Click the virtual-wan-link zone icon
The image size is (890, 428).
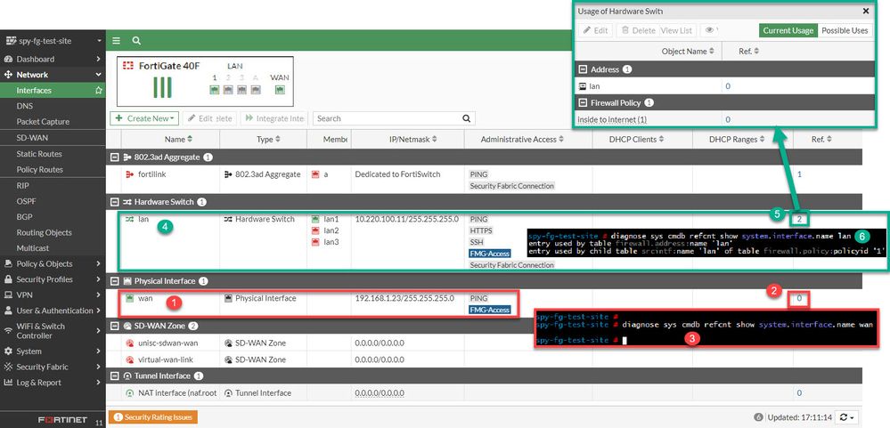point(129,359)
